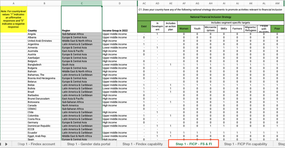Click Lower middle income cell for Bolivia

tap(119, 88)
